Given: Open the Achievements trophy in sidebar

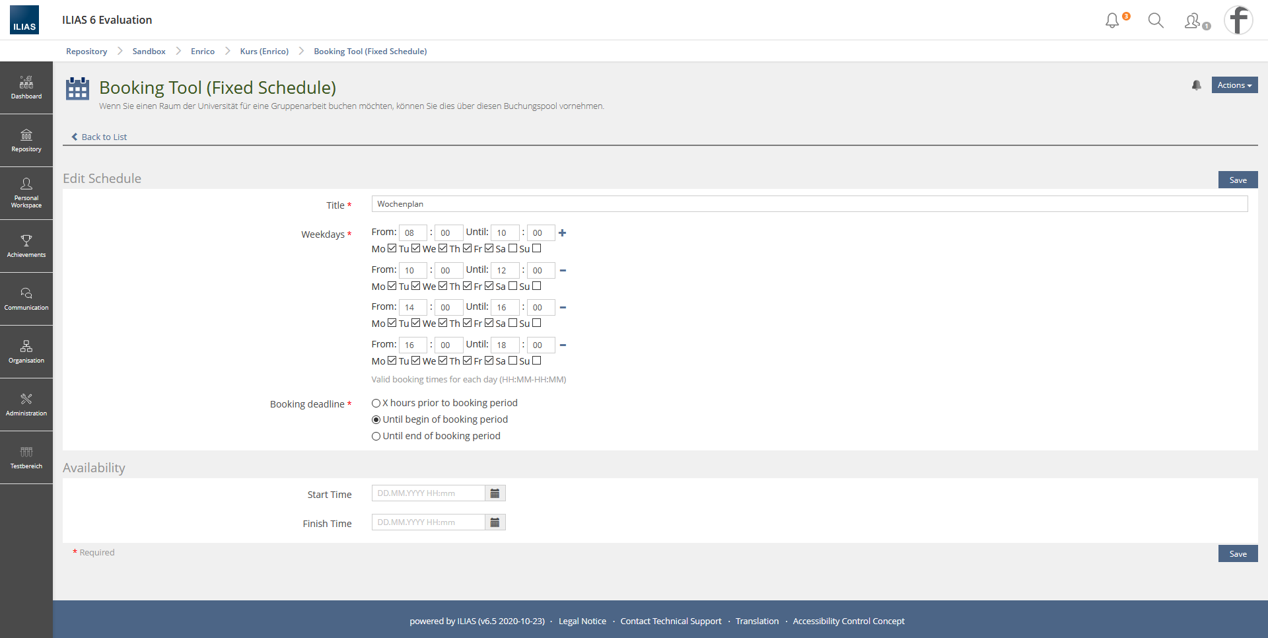Looking at the screenshot, I should coord(26,246).
